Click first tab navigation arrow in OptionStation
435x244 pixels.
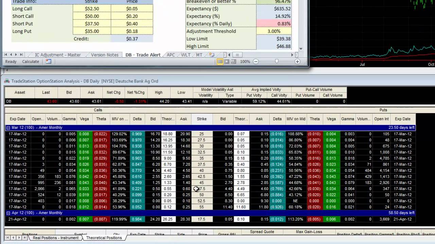(x=7, y=238)
